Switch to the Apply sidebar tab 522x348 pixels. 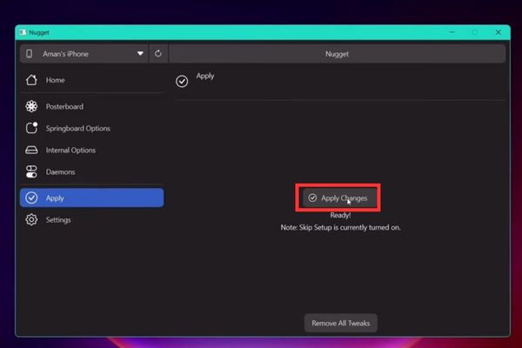(91, 197)
